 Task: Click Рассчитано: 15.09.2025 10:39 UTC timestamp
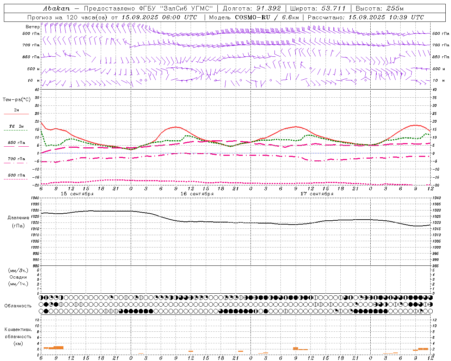(x=366, y=17)
